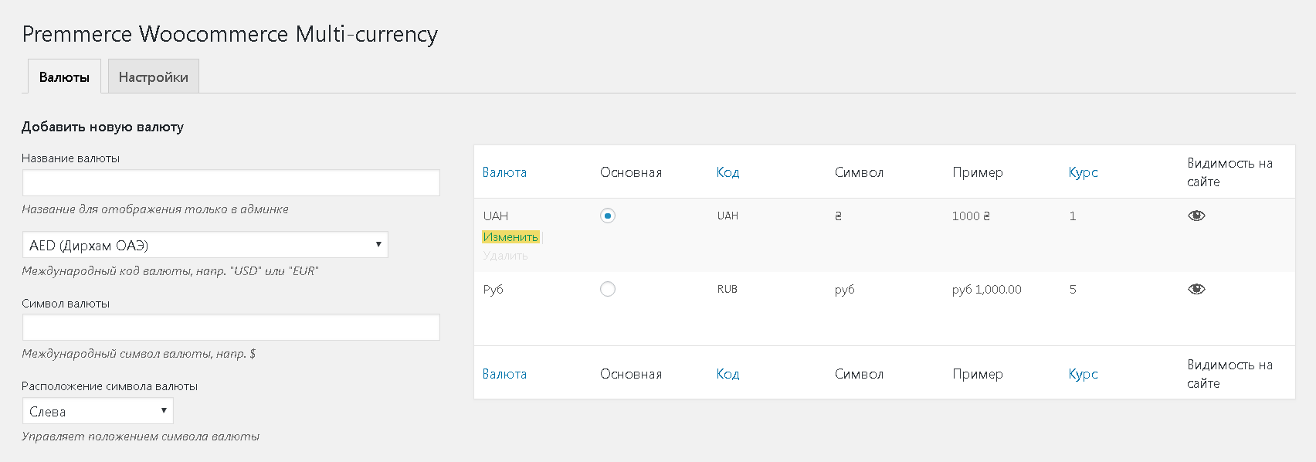Screen dimensions: 1316x462
Task: Click the Пример header column label
Action: coord(978,172)
